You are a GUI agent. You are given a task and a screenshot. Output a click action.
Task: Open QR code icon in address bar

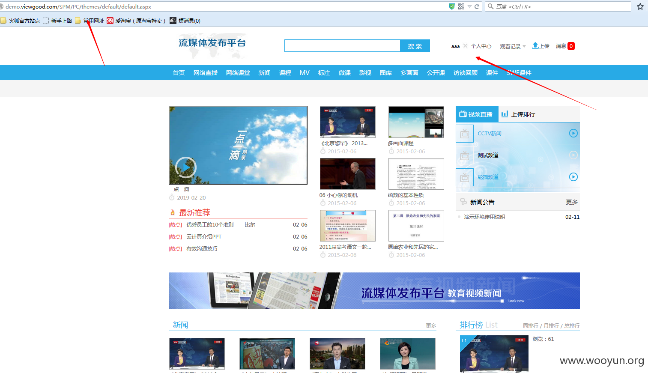pyautogui.click(x=461, y=6)
